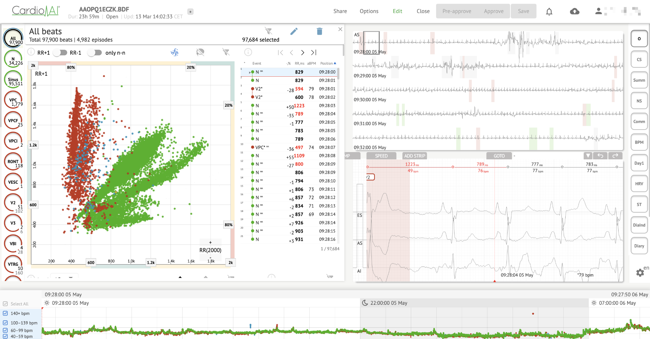Uncheck the 140+ bpm checkbox
Viewport: 650px width, 339px height.
(5, 313)
